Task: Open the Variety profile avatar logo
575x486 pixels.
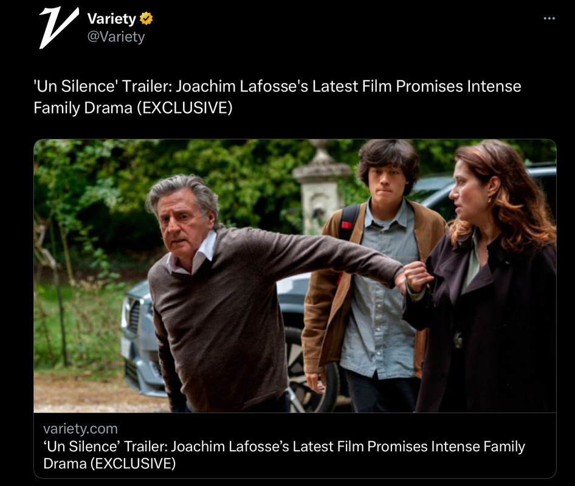Action: coord(59,27)
